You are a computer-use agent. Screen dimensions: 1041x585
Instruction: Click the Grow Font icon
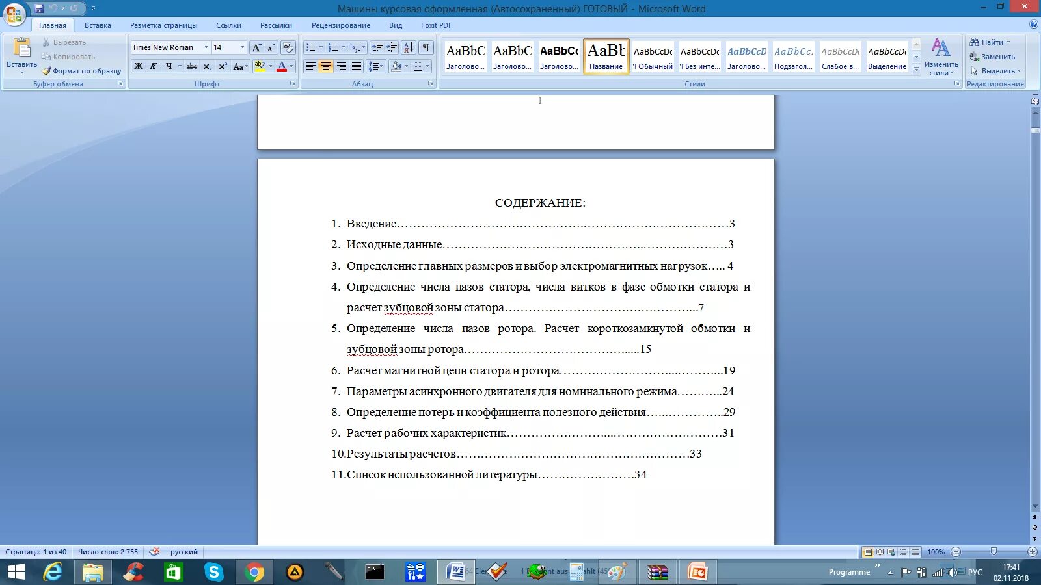(256, 47)
